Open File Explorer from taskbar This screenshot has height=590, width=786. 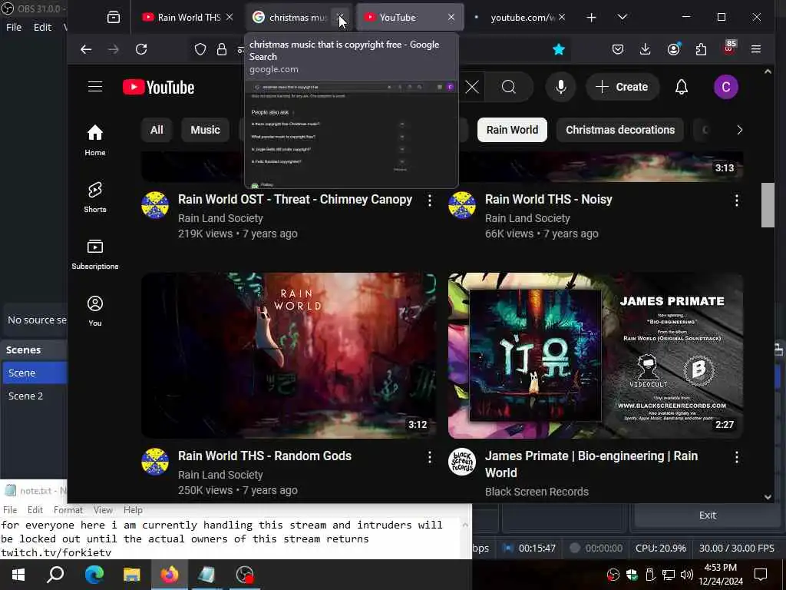[x=132, y=575]
